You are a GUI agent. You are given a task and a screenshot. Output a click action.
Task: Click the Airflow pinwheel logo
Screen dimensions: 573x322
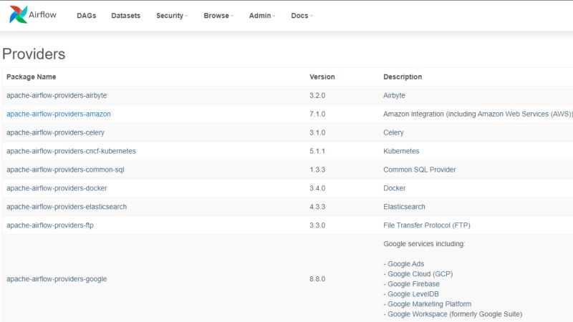coord(19,14)
